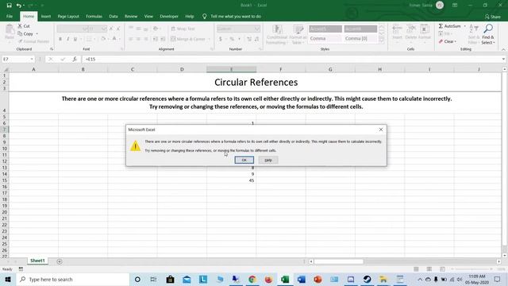Toggle Underline formatting
The width and height of the screenshot is (508, 286).
coord(75,39)
